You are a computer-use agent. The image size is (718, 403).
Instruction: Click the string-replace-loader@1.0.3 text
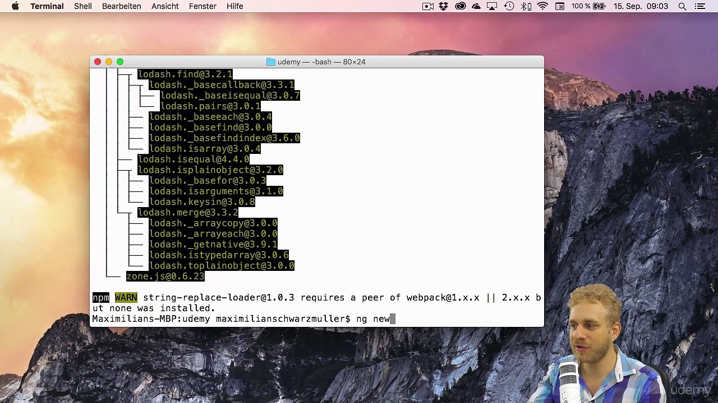(x=219, y=297)
